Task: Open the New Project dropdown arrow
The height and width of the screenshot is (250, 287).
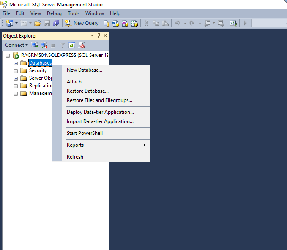Action: tap(16, 23)
